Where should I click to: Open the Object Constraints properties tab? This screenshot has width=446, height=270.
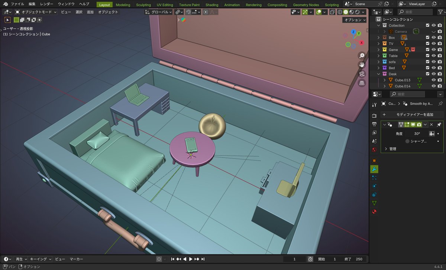tap(374, 195)
